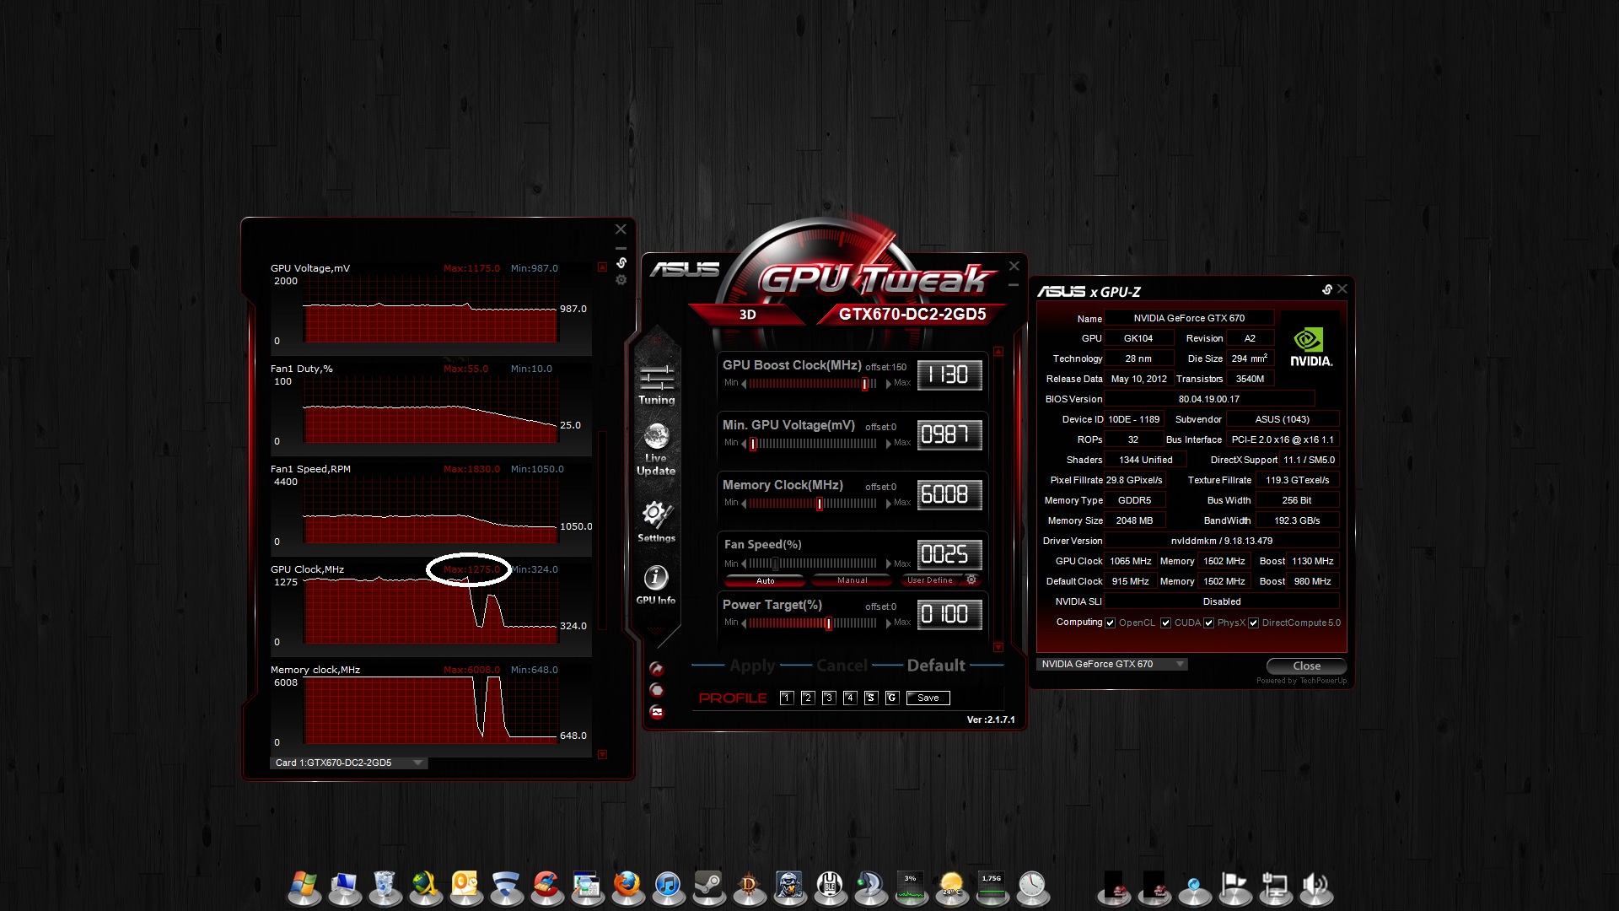
Task: Click the GPU Boost Clock Min arrow
Action: tap(744, 384)
